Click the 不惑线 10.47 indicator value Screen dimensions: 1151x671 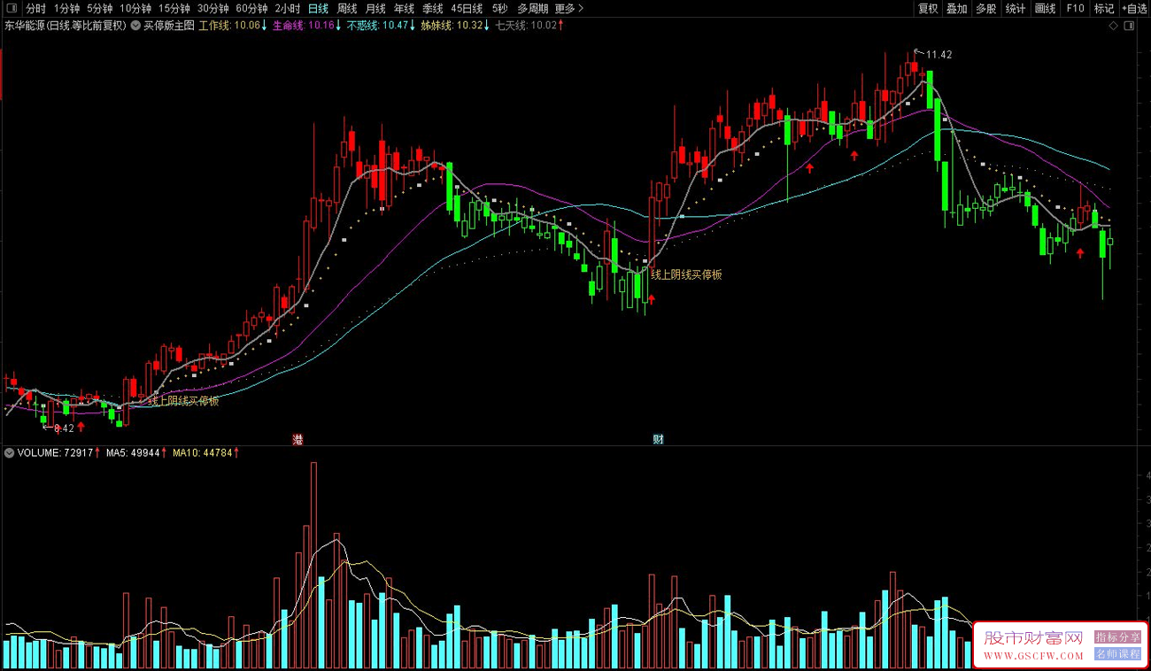[x=382, y=26]
